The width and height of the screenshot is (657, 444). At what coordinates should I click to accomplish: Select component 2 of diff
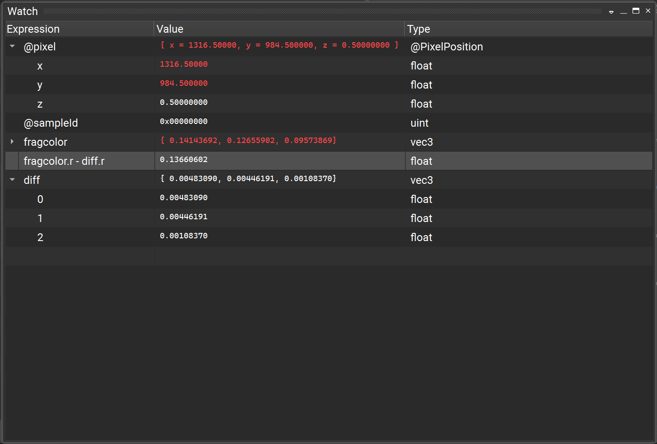pyautogui.click(x=40, y=237)
